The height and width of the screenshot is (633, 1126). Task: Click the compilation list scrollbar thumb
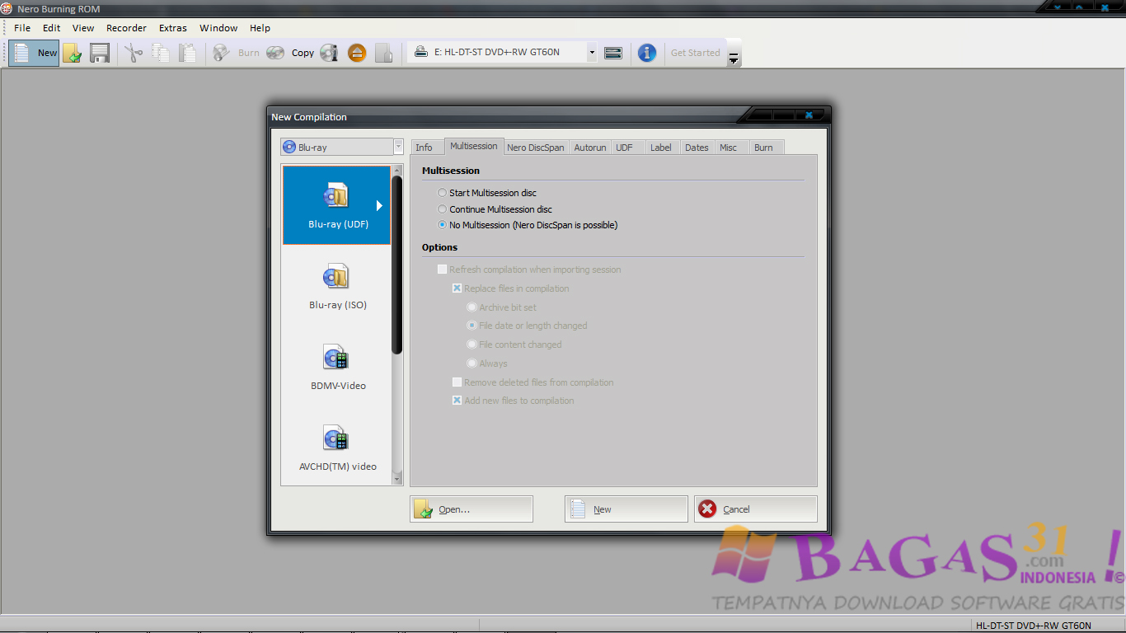(x=397, y=264)
